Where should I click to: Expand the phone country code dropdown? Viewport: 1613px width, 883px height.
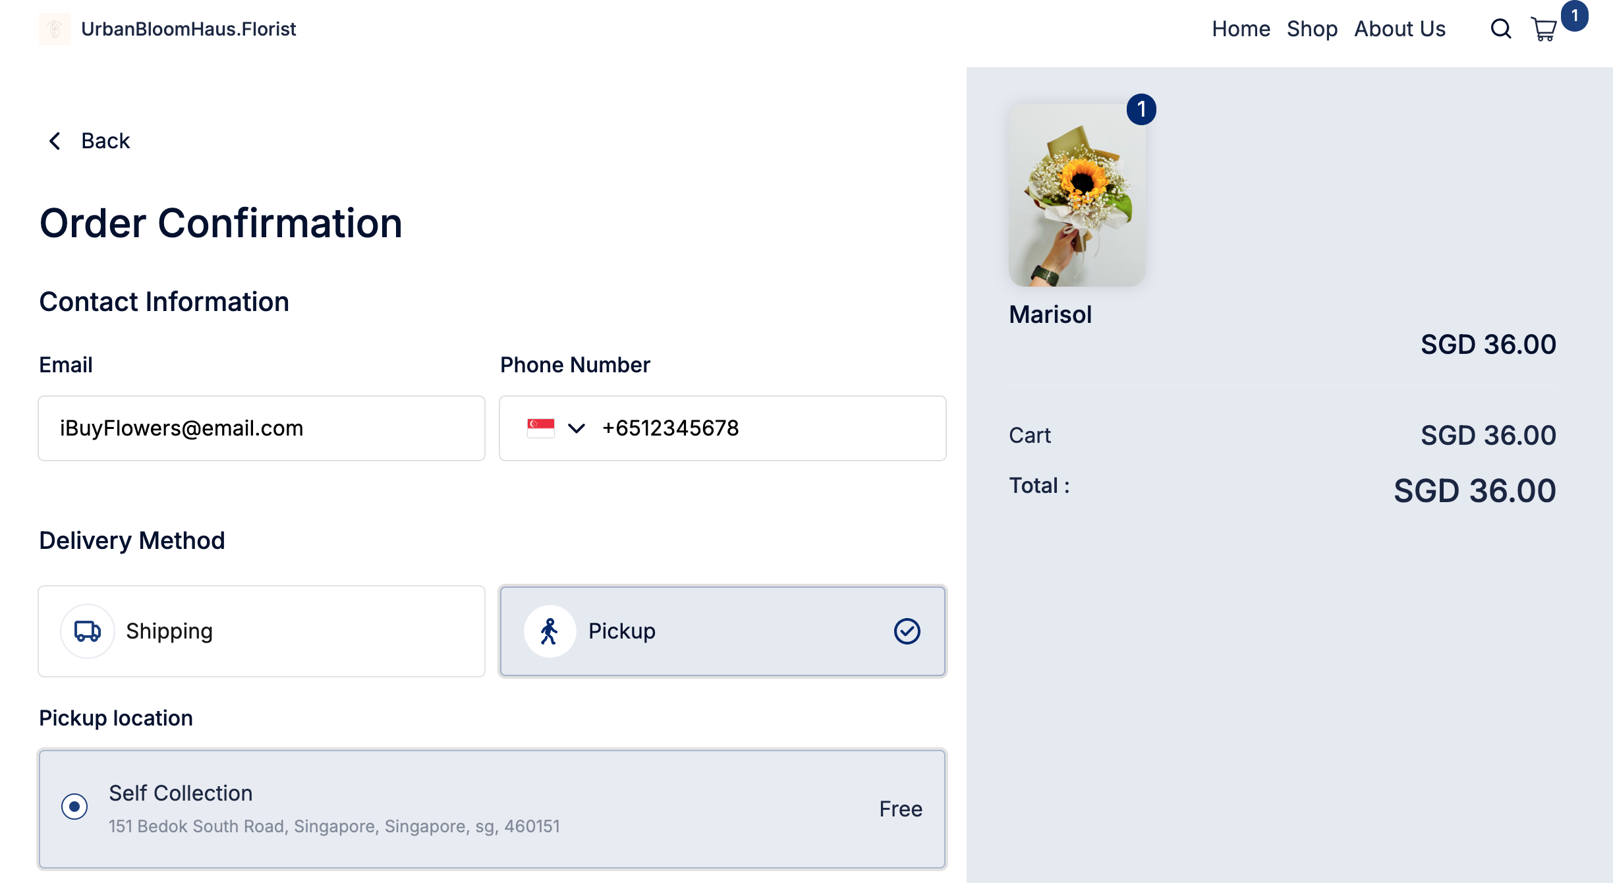(577, 428)
